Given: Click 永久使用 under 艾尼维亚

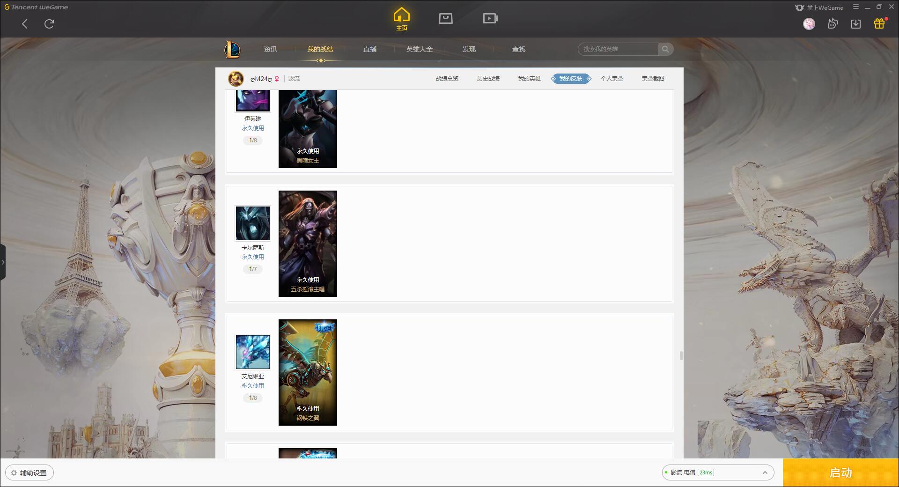Looking at the screenshot, I should click(253, 386).
